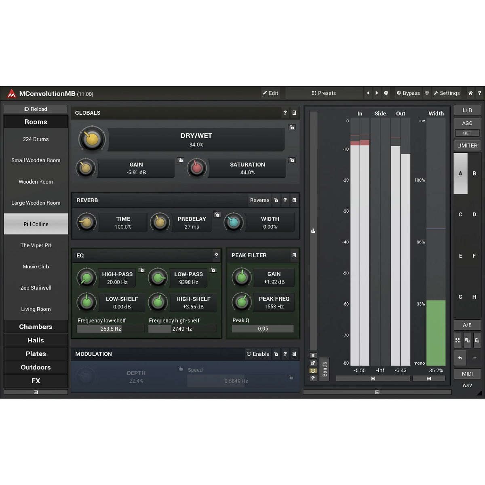Click the Frequency low-shelf 263.8 Hz field
485x485 pixels.
[111, 329]
